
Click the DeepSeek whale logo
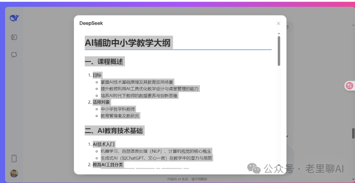(x=14, y=18)
